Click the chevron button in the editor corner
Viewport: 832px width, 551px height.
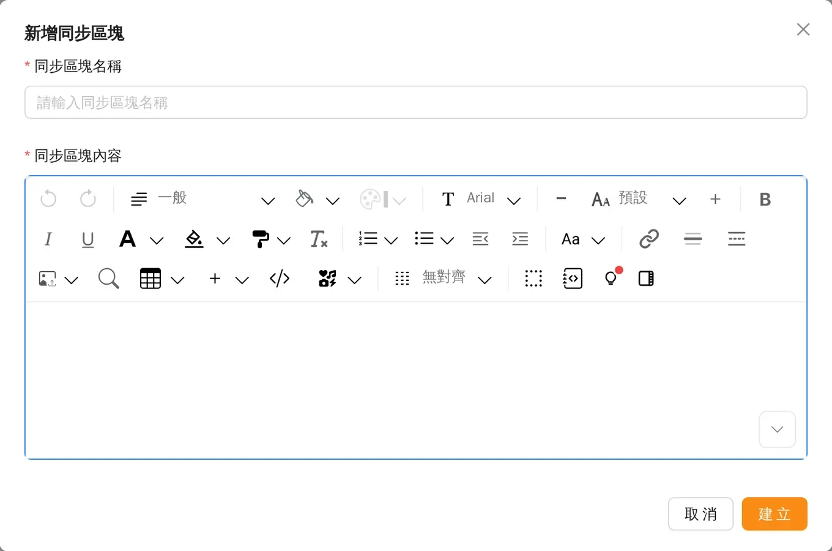coord(777,429)
